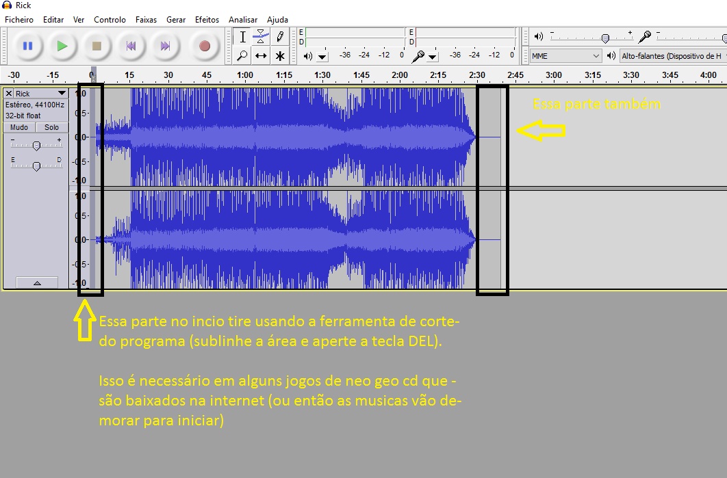This screenshot has height=478, width=727.
Task: Select the I-beam Selection tool
Action: 242,37
